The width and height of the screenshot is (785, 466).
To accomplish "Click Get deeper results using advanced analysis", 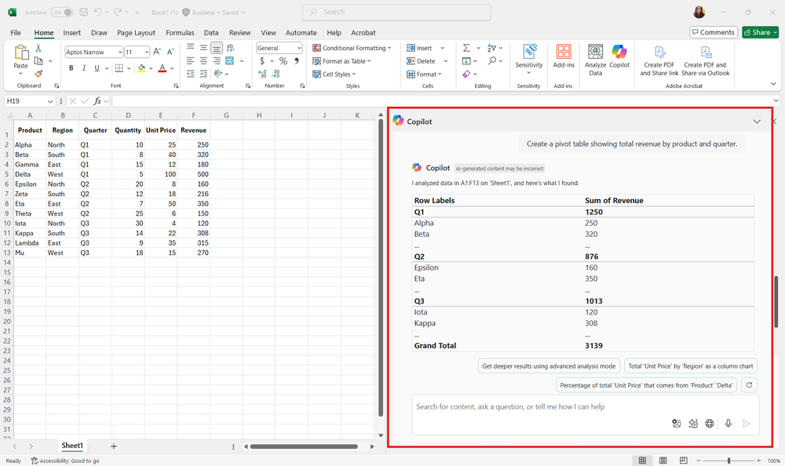I will (549, 366).
